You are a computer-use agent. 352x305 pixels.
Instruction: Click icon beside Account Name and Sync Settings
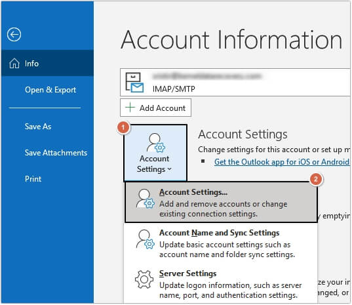tap(145, 239)
